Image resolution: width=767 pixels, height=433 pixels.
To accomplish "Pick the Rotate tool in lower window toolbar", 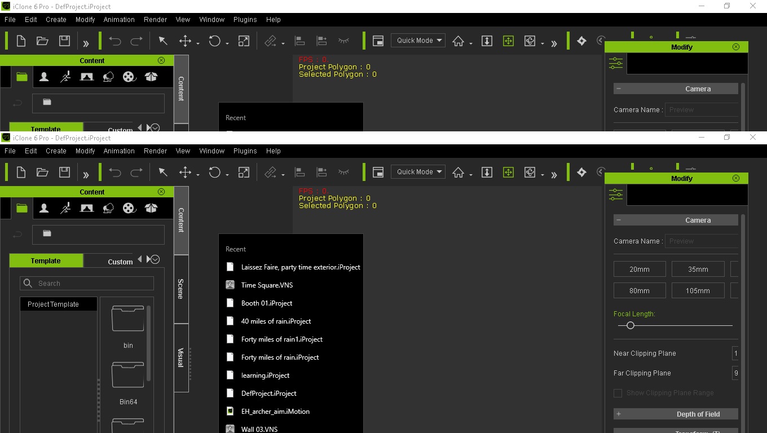I will [214, 172].
